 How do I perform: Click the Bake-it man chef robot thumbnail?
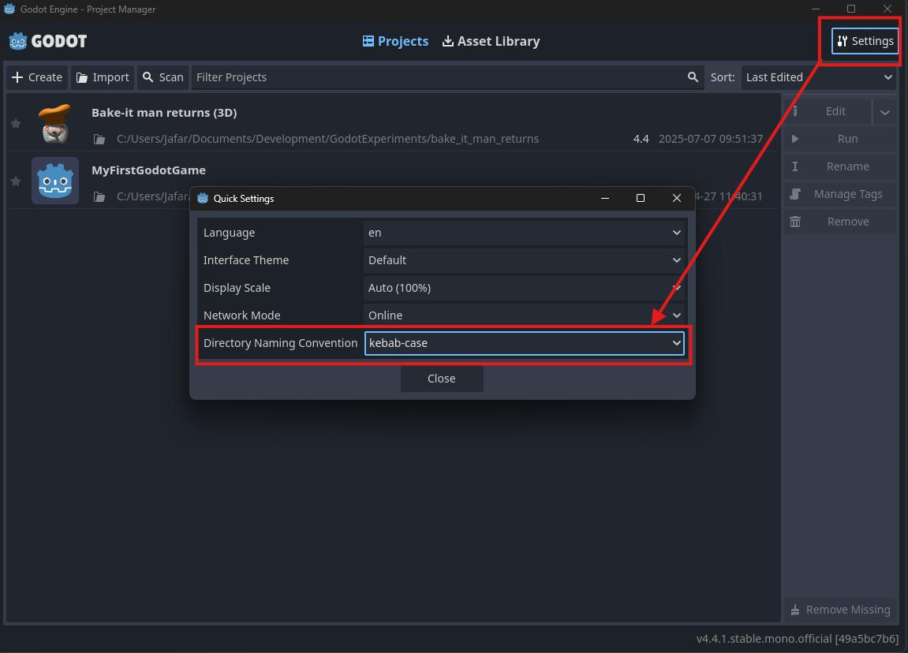55,123
